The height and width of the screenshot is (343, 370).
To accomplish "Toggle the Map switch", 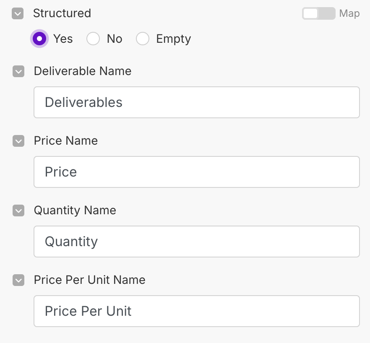I will click(x=318, y=13).
